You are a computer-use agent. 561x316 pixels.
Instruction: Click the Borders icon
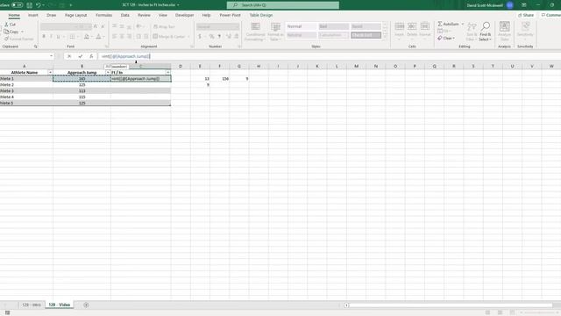pos(72,37)
